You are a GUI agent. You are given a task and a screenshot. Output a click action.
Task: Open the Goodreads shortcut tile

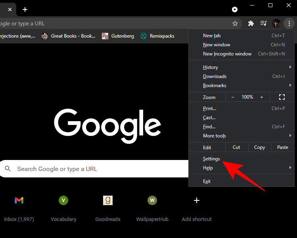coord(108,200)
